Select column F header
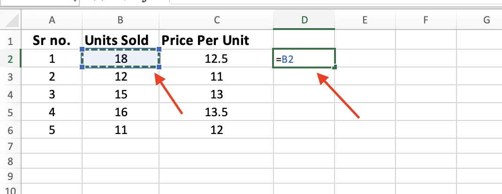The image size is (502, 194). click(x=426, y=21)
